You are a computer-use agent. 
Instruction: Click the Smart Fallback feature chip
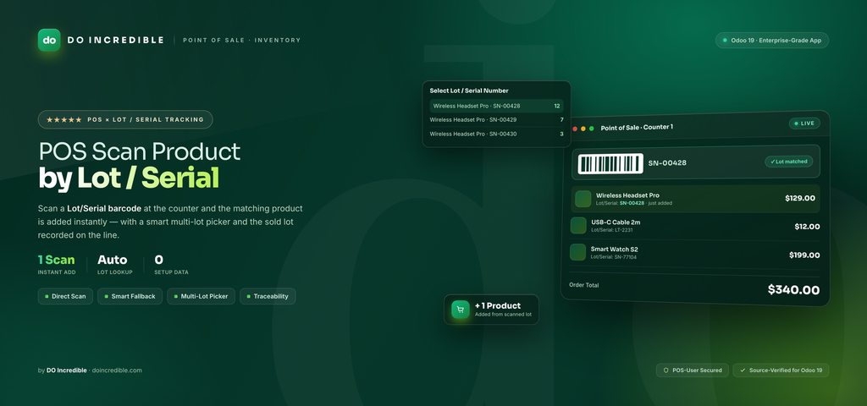[x=130, y=296]
